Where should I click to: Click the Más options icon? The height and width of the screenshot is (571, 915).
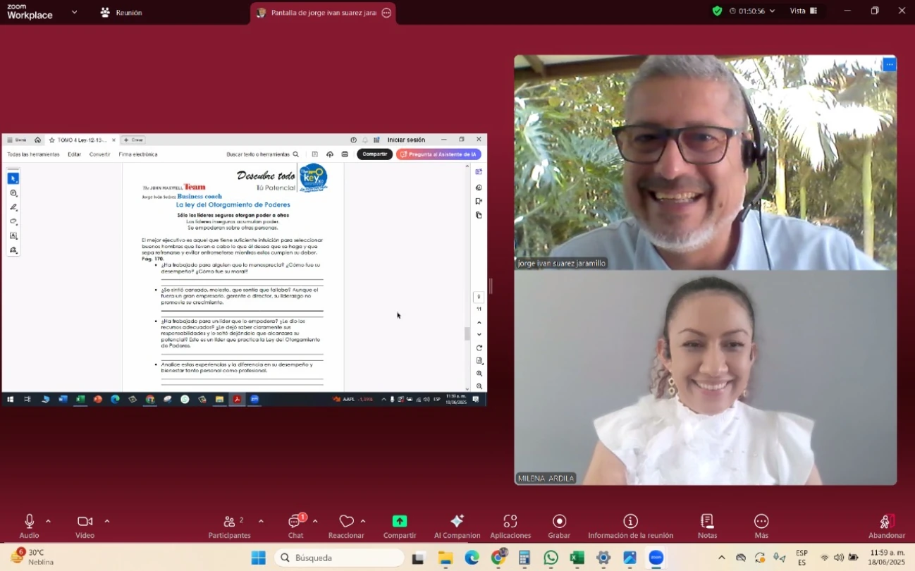(x=761, y=522)
